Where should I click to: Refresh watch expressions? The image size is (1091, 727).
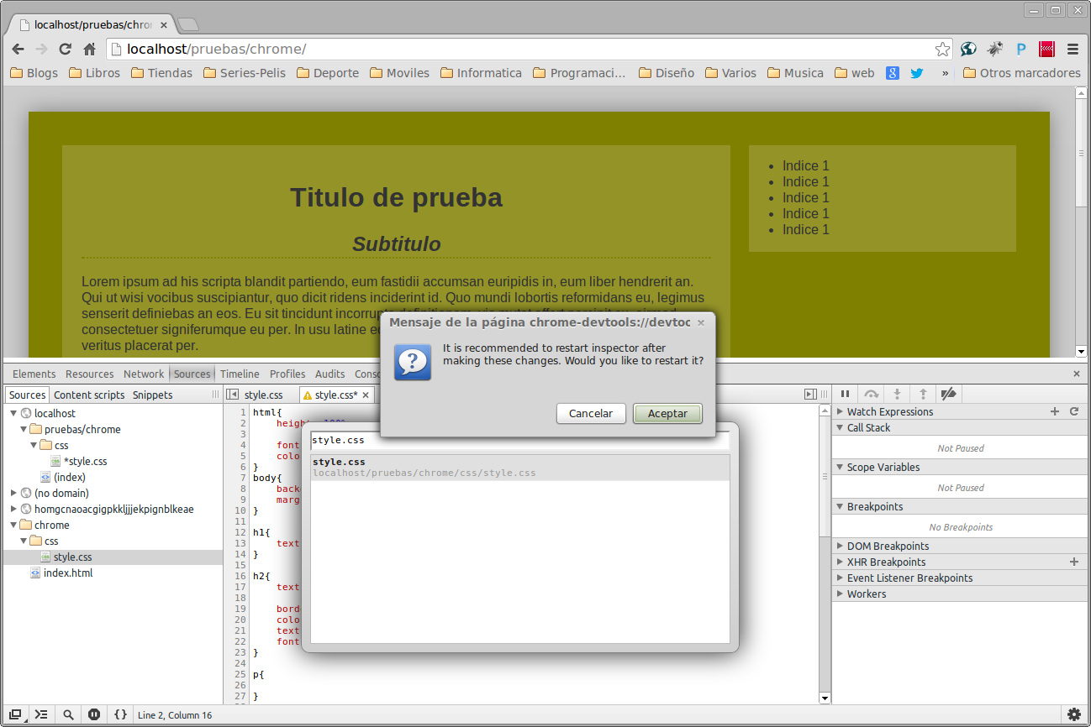1073,411
